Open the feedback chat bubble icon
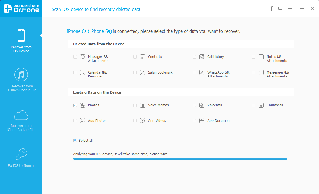 point(280,8)
